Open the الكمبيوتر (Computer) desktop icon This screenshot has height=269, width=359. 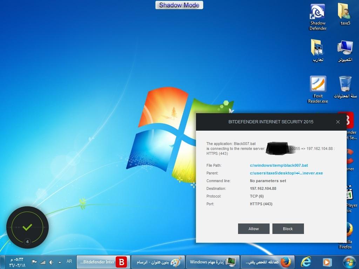tap(345, 51)
